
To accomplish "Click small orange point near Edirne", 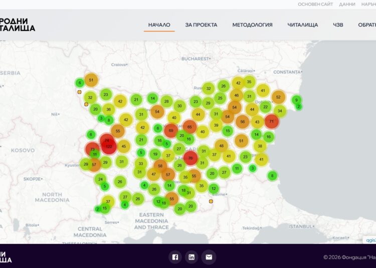I will click(211, 201).
